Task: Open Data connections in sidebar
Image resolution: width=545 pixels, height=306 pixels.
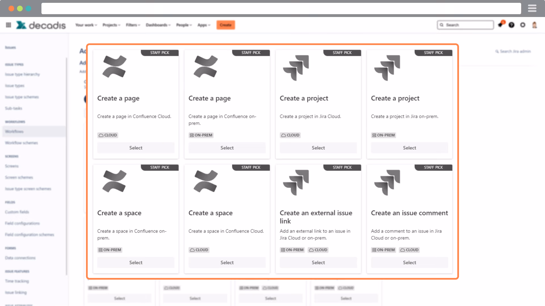Action: pyautogui.click(x=20, y=258)
